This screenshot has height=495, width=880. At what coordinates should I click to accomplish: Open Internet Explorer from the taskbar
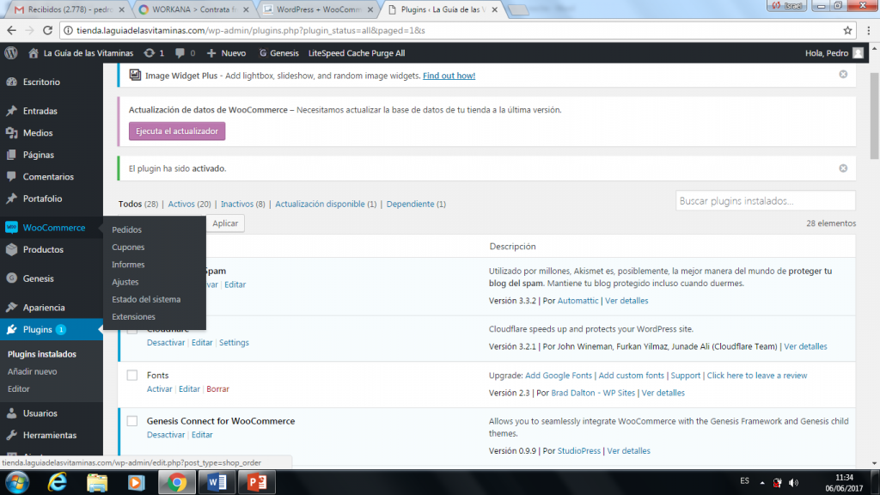(x=58, y=483)
